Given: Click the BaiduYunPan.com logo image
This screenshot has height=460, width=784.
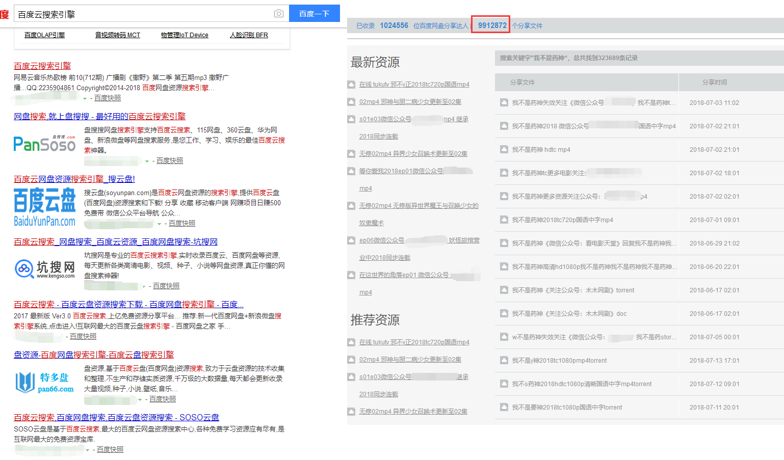Looking at the screenshot, I should [x=45, y=207].
